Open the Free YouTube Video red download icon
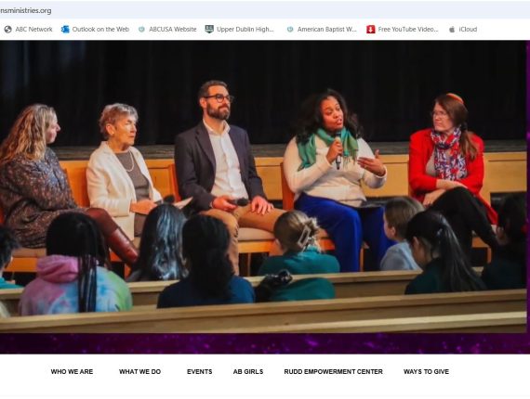This screenshot has width=530, height=399. (x=371, y=30)
